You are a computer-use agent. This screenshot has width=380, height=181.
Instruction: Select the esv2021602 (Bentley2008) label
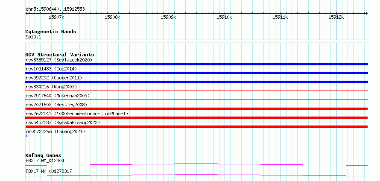[56, 105]
